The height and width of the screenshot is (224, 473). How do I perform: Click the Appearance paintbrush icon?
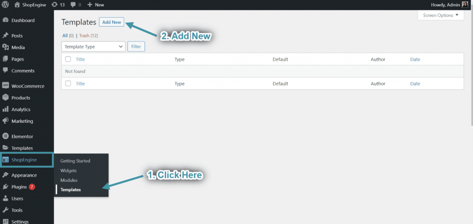click(6, 175)
